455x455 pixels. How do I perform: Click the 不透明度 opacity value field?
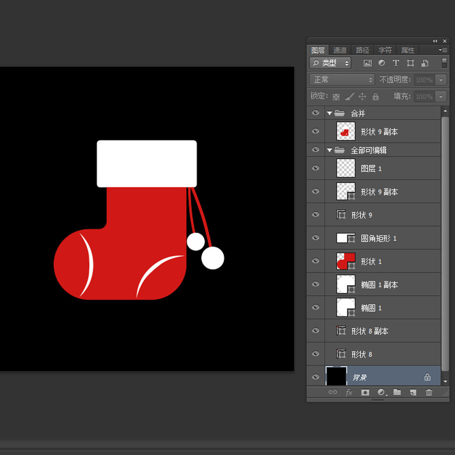(x=425, y=80)
